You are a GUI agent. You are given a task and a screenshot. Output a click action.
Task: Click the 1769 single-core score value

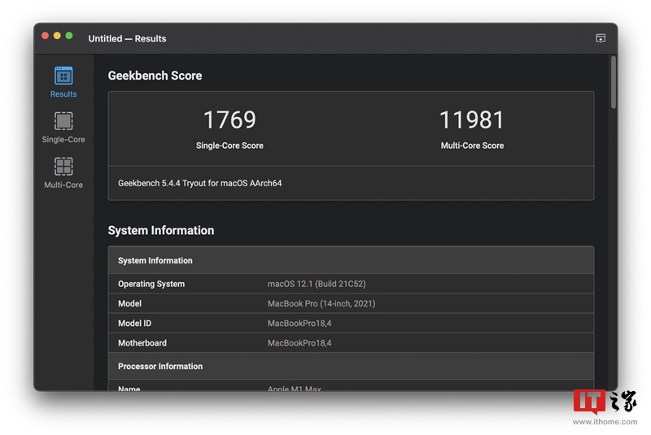229,120
